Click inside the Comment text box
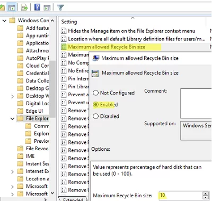Viewport: 212px width, 201px height. [x=196, y=103]
